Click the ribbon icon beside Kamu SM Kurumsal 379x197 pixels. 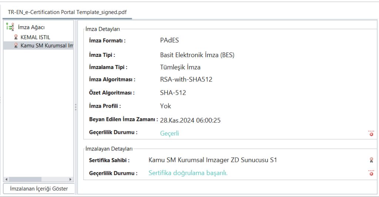16,45
